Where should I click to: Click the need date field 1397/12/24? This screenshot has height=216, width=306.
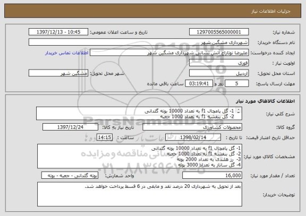[70, 127]
